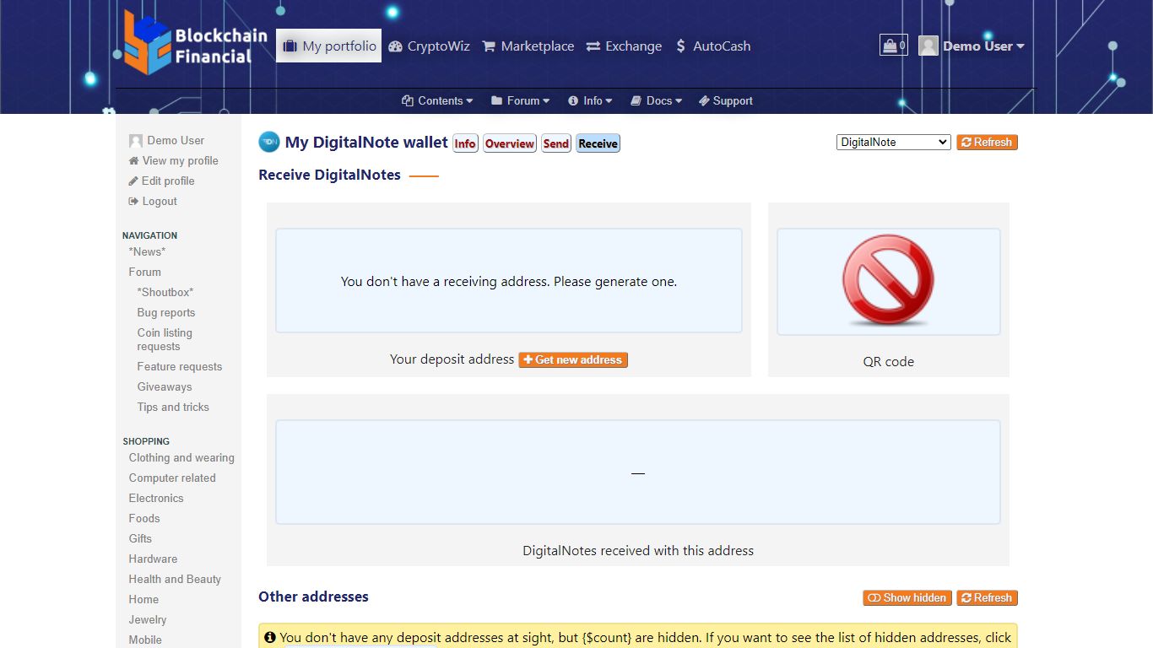1153x648 pixels.
Task: Refresh the Other addresses list
Action: click(x=987, y=597)
